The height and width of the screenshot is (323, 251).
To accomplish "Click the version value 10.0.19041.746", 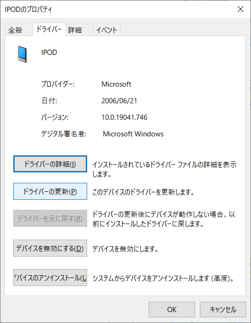I will coord(125,117).
